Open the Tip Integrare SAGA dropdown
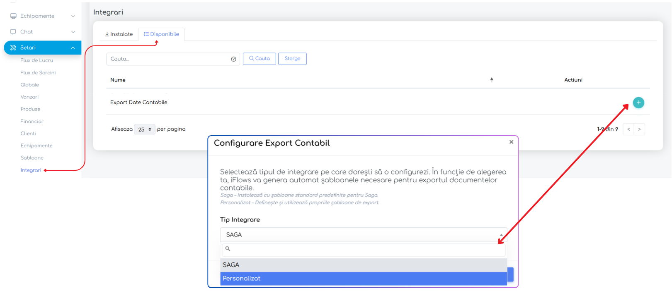Screen dimensions: 672x303 tap(363, 235)
